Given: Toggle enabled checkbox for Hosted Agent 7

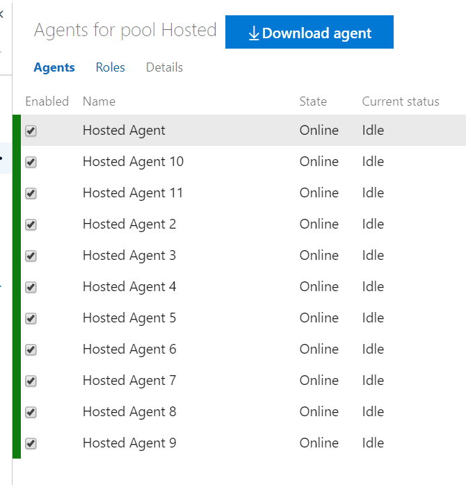Looking at the screenshot, I should point(31,381).
